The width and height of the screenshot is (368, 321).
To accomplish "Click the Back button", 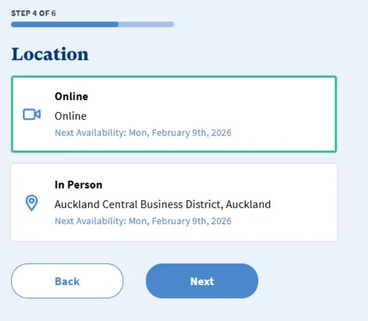I will pyautogui.click(x=67, y=281).
